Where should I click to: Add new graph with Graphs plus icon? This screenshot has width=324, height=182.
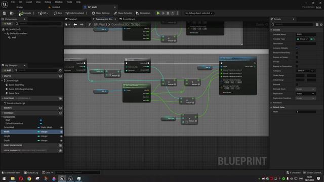pos(60,76)
